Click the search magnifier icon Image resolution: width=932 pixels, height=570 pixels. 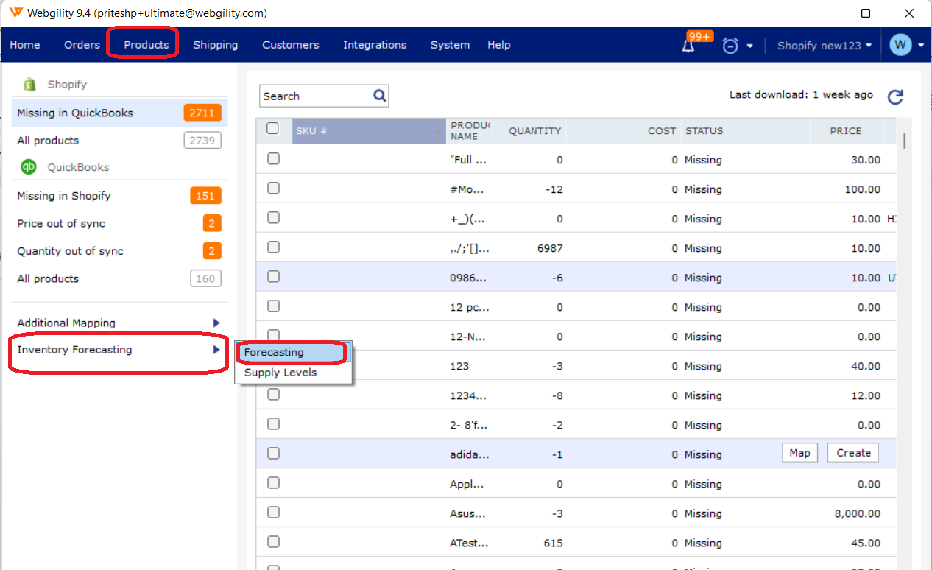point(380,96)
